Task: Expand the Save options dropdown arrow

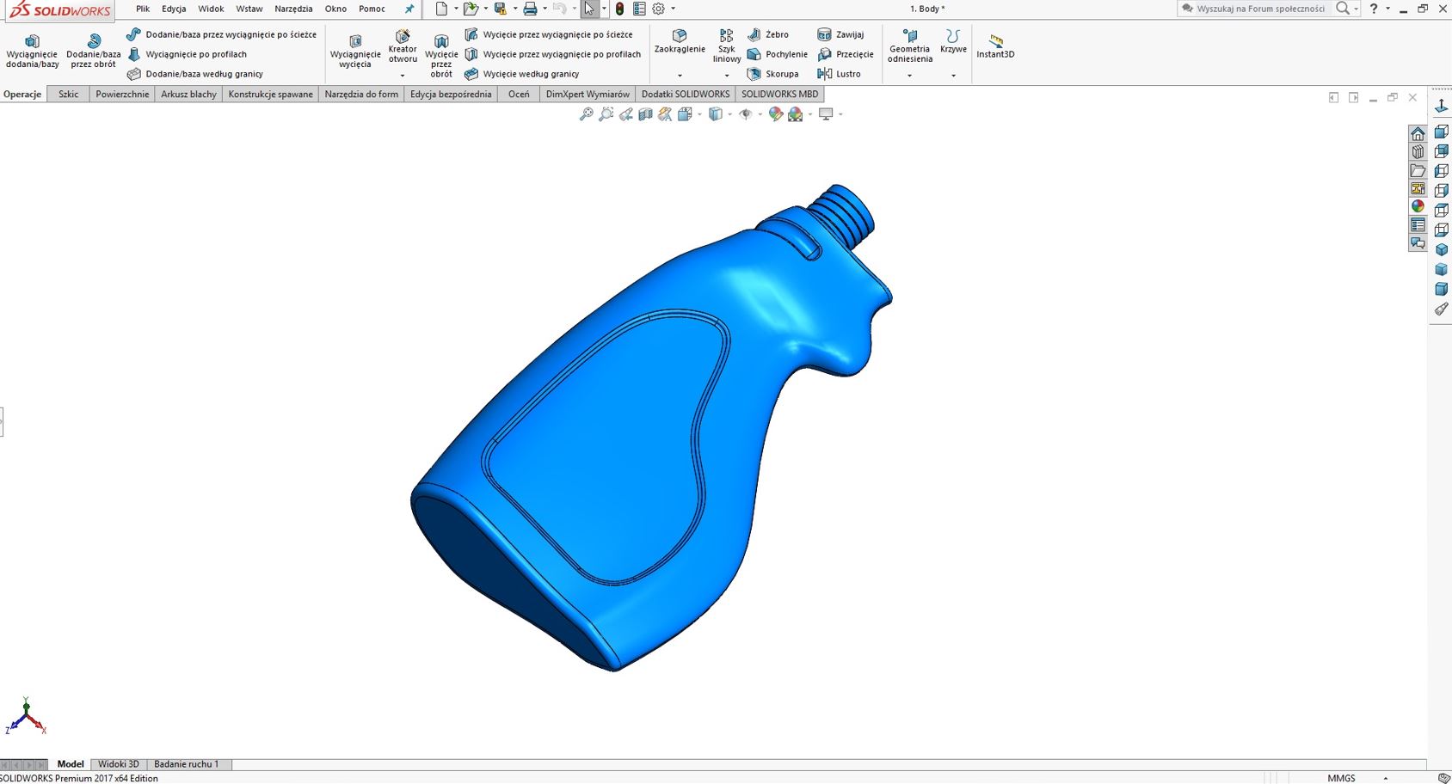Action: click(x=514, y=9)
